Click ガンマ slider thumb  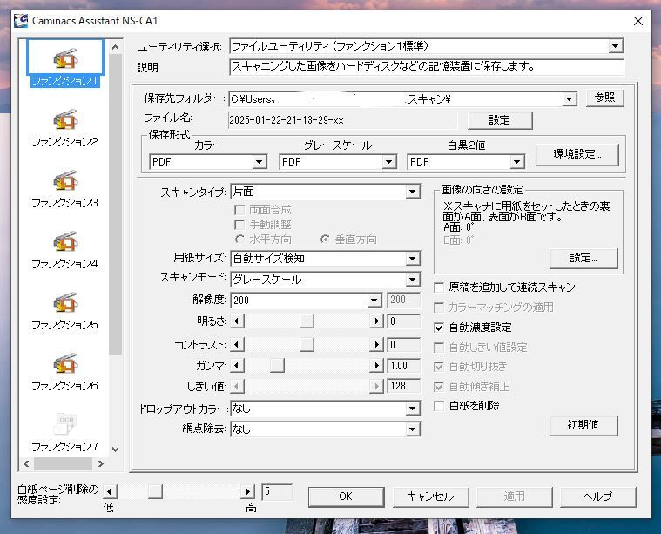click(277, 365)
